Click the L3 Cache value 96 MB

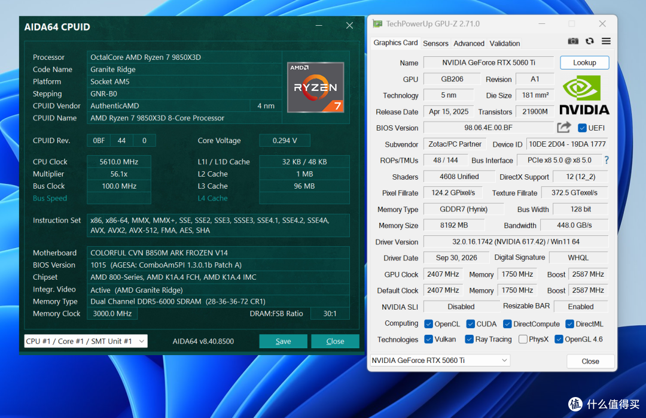pyautogui.click(x=304, y=186)
